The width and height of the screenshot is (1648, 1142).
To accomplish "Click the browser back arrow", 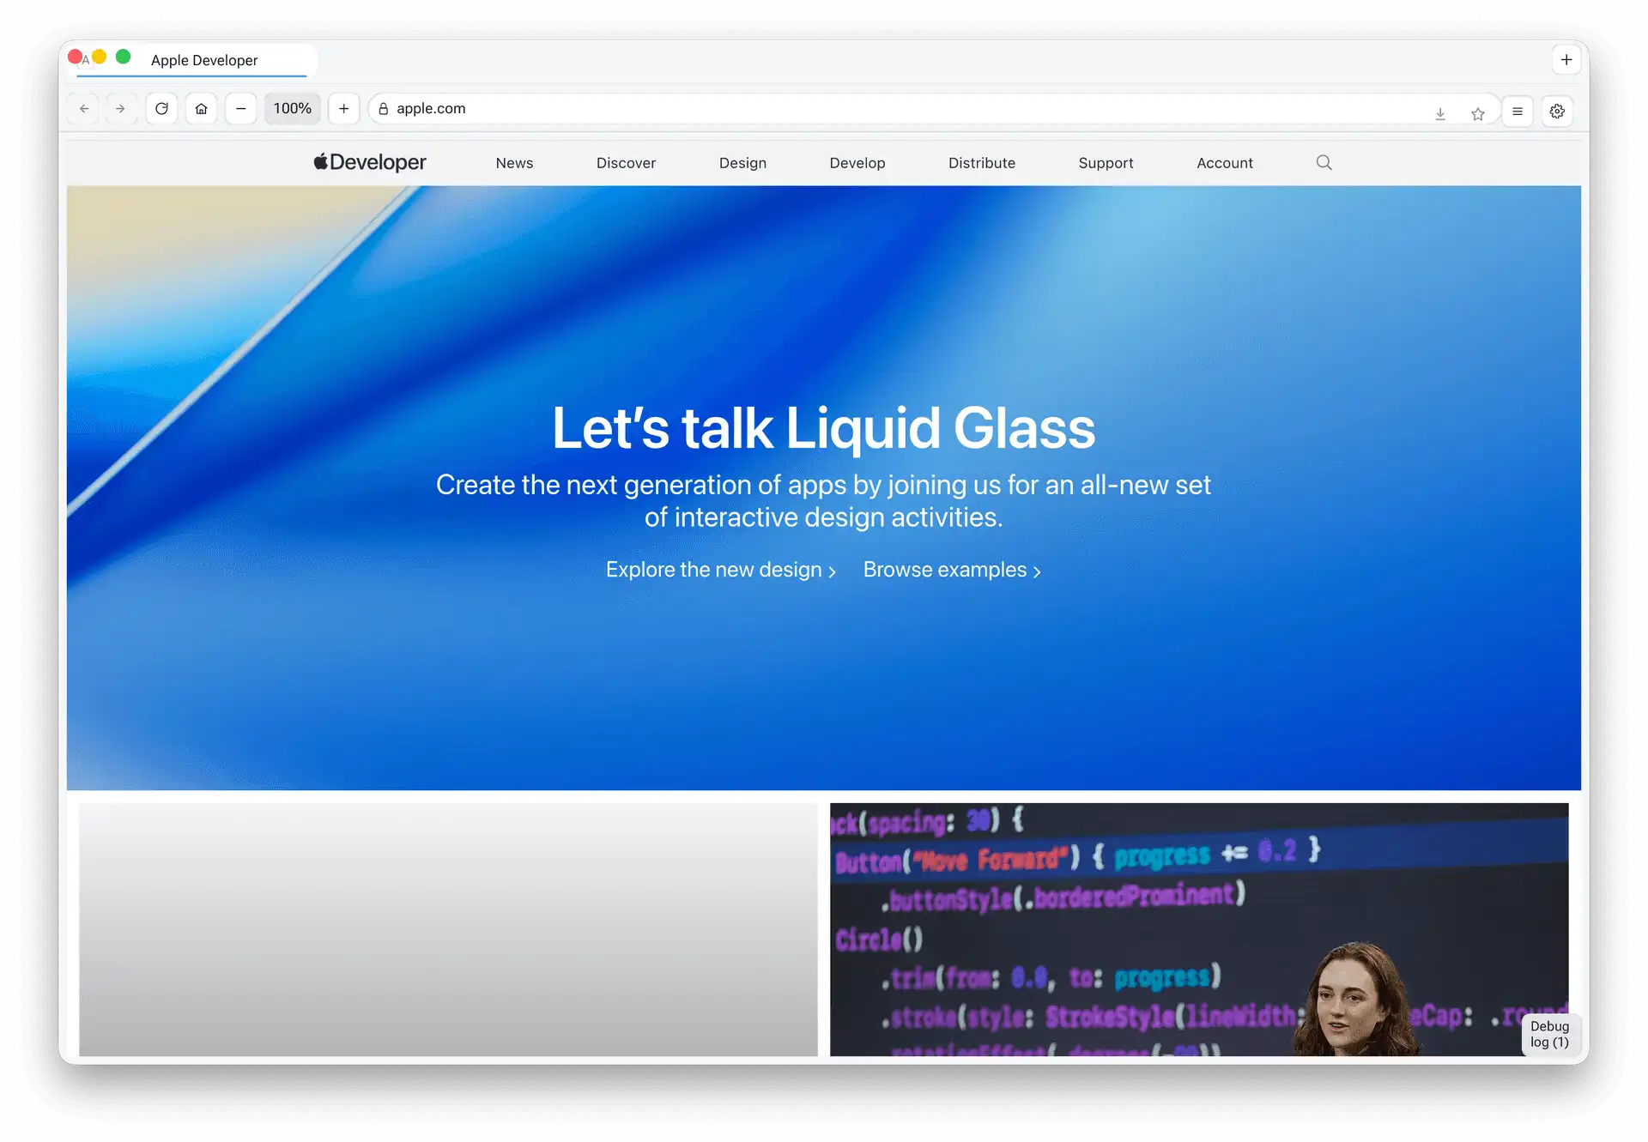I will point(84,109).
